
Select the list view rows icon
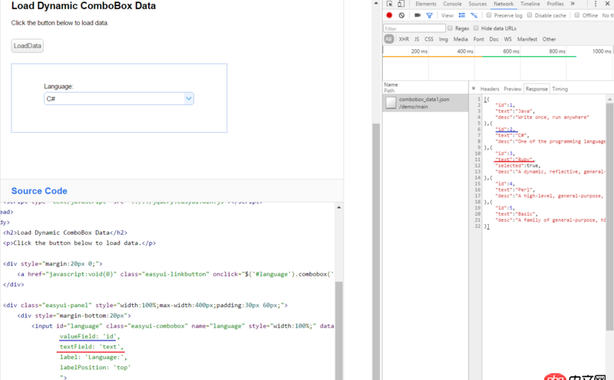(462, 15)
